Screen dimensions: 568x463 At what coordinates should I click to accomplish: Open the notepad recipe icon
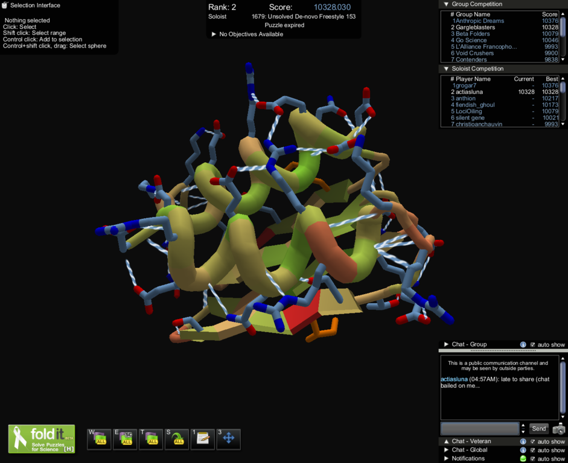point(203,439)
